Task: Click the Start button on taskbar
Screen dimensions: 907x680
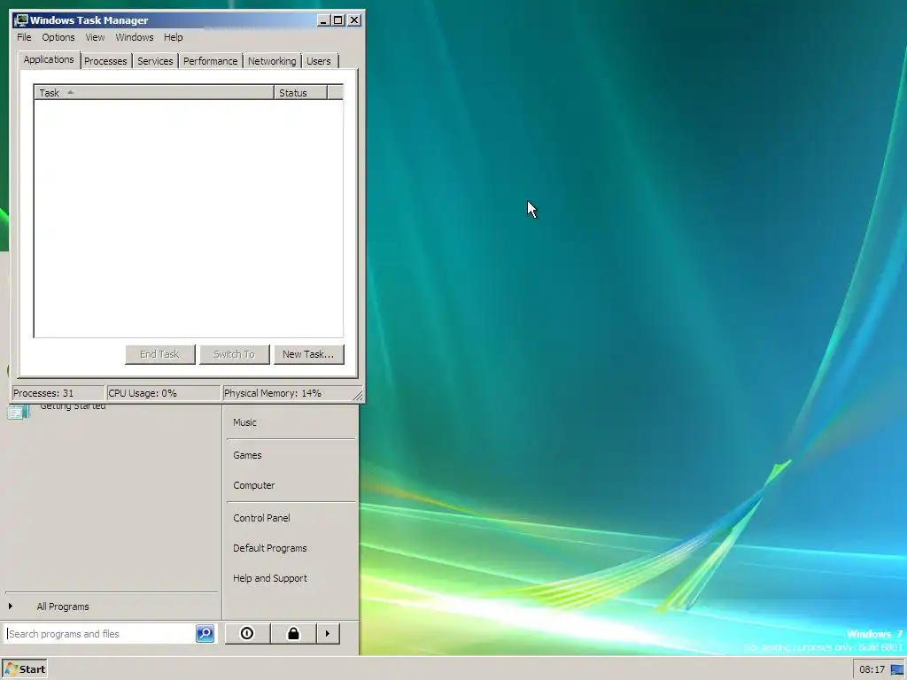Action: tap(24, 669)
